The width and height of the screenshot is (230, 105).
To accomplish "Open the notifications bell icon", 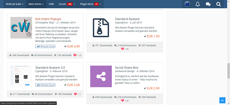I will coord(198,4).
